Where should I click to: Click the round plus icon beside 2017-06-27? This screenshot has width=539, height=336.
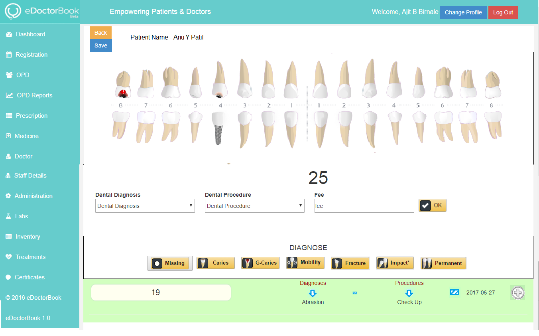click(x=517, y=293)
